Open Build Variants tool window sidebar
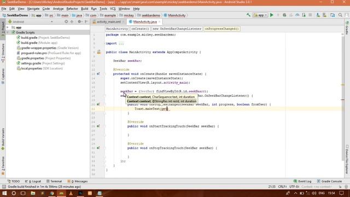The image size is (350, 197). [3, 138]
